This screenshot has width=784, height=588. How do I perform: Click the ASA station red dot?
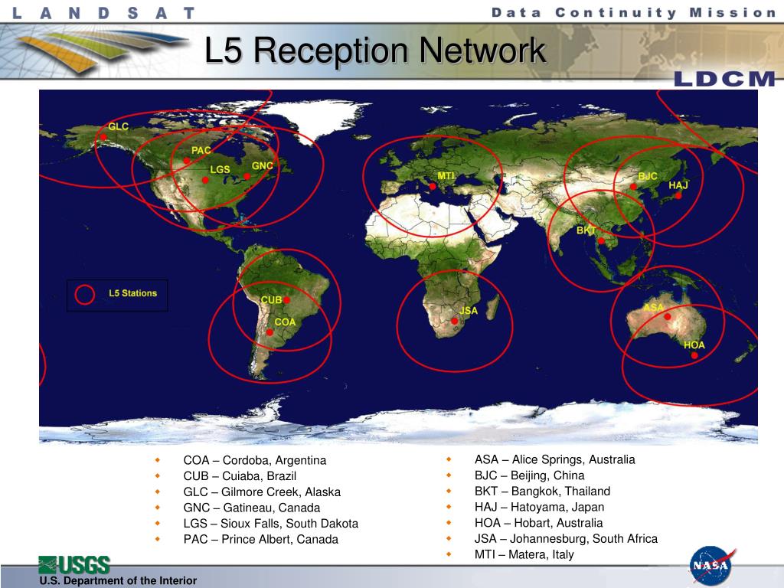pos(668,317)
